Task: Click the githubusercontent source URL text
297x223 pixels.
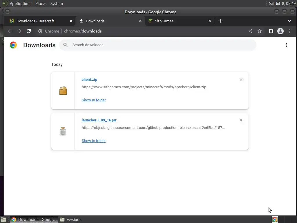Action: 153,128
